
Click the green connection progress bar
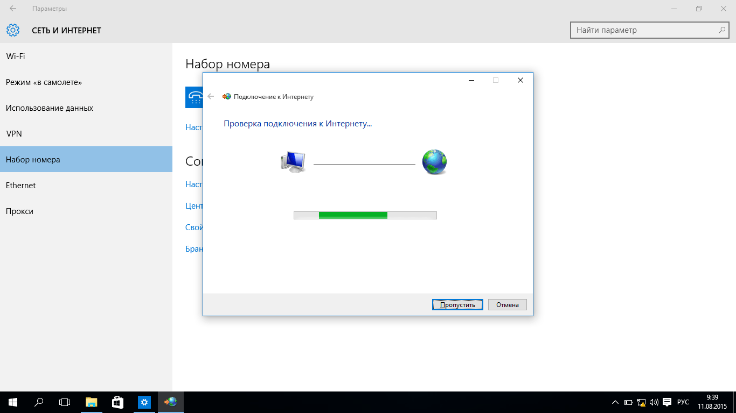tap(365, 215)
